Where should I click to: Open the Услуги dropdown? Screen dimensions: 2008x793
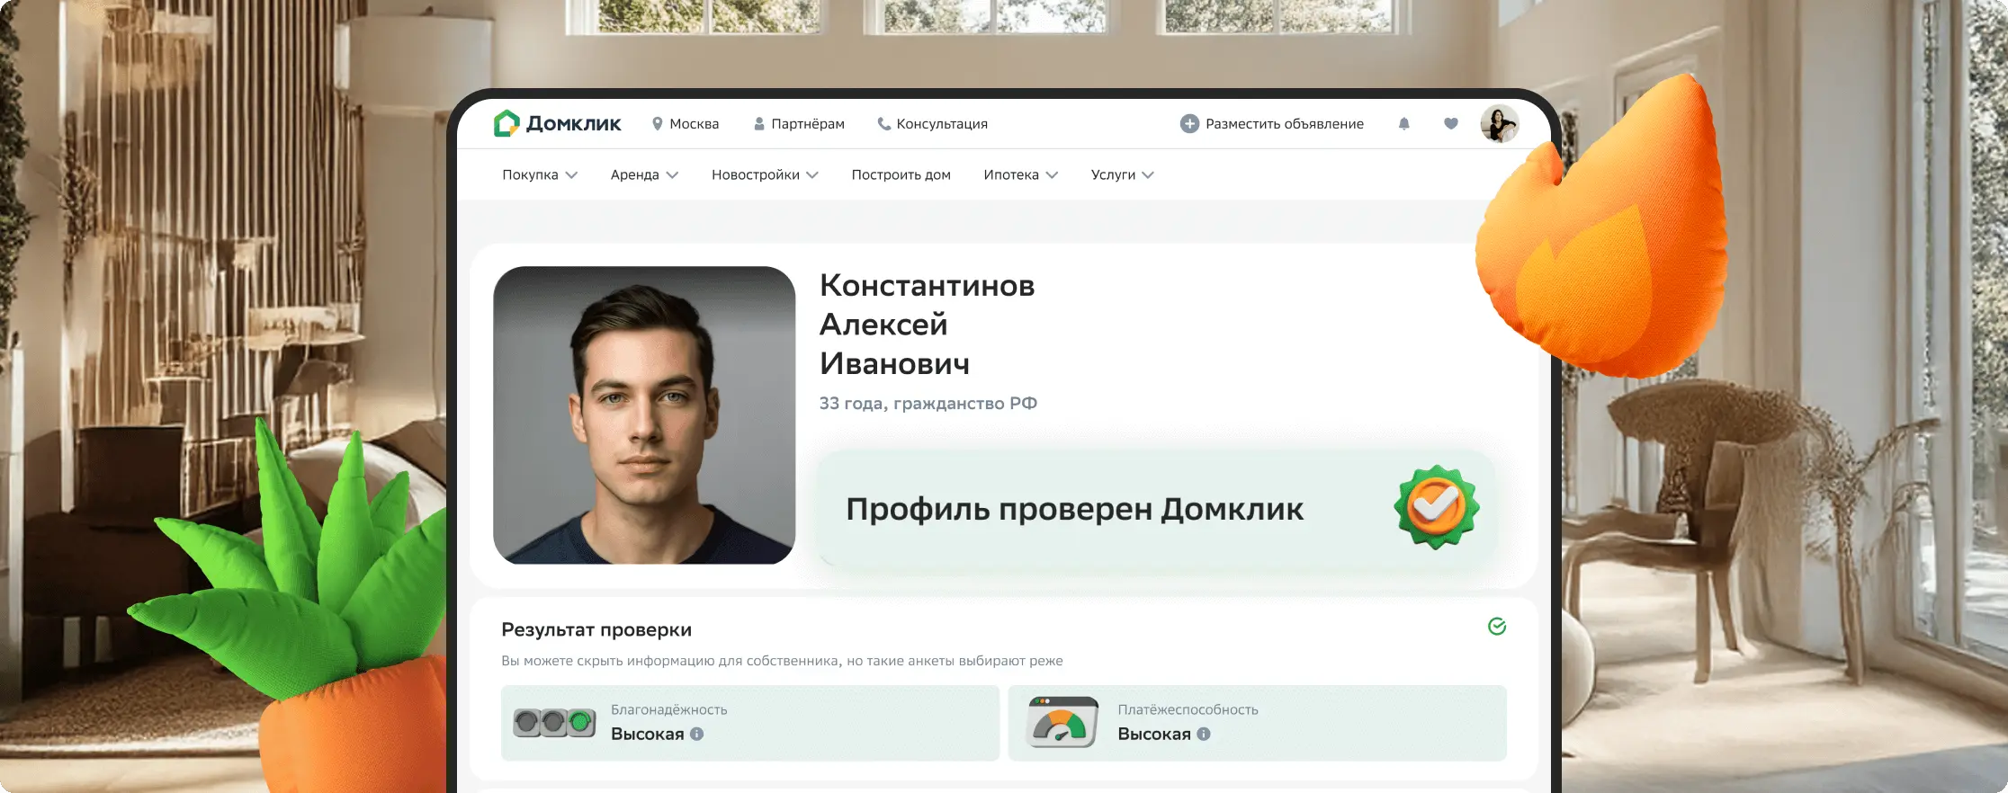pos(1122,174)
